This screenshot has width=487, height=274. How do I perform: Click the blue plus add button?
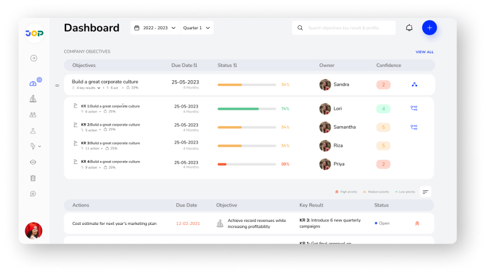[x=429, y=28]
